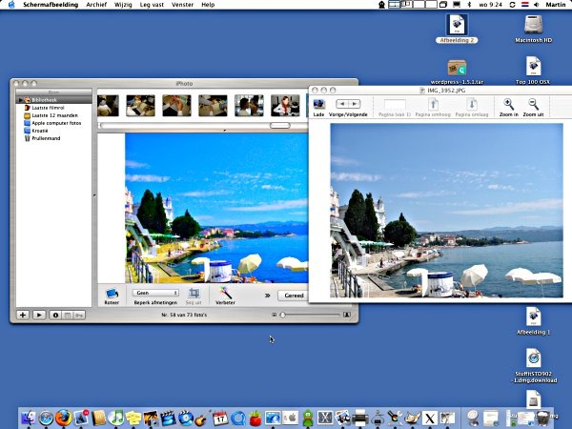The height and width of the screenshot is (429, 572).
Task: Click the plus button to add an album
Action: tap(23, 315)
